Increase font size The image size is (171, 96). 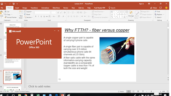tap(58, 13)
